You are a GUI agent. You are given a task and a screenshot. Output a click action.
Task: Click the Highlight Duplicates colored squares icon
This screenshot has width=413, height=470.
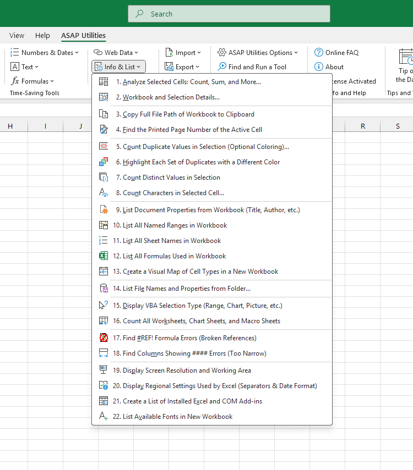click(104, 162)
